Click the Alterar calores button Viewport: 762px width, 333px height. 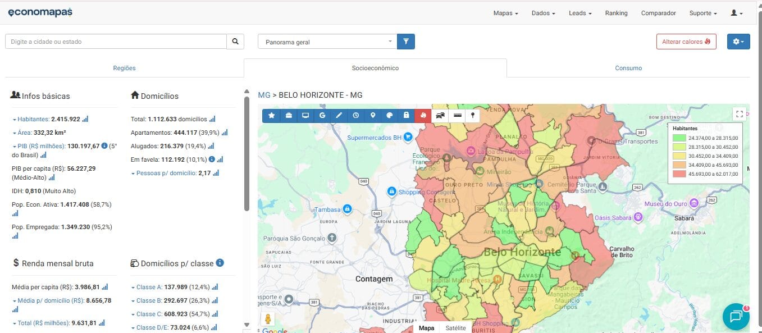tap(686, 42)
